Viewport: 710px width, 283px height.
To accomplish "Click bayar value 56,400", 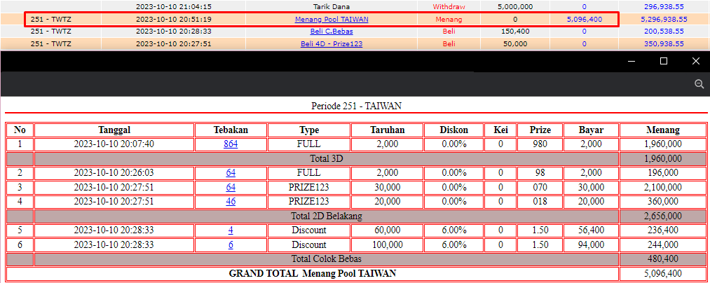I will point(591,230).
